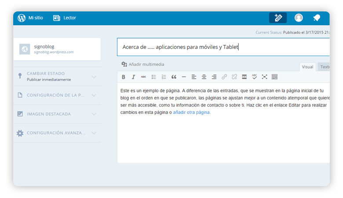Click the Lector newspaper icon
The image size is (343, 198).
[x=56, y=18]
